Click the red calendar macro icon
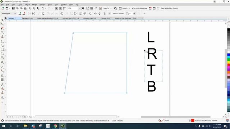230x129 pixels. [150, 8]
